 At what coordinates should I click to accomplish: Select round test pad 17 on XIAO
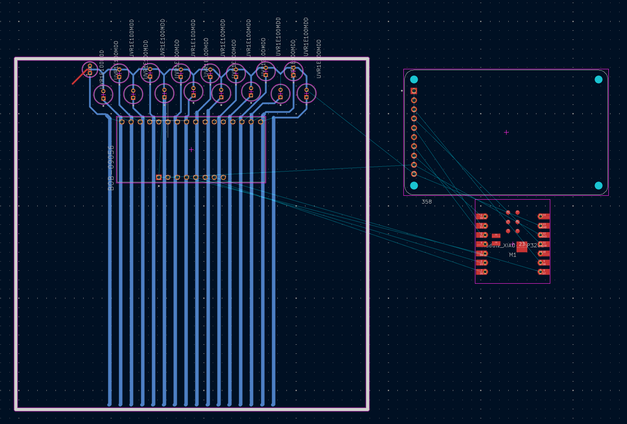[508, 212]
